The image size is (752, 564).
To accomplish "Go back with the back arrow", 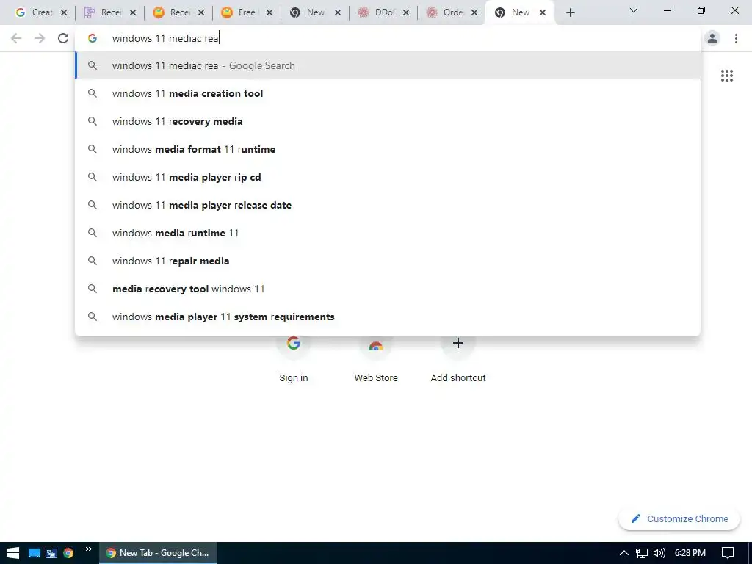I will tap(16, 38).
